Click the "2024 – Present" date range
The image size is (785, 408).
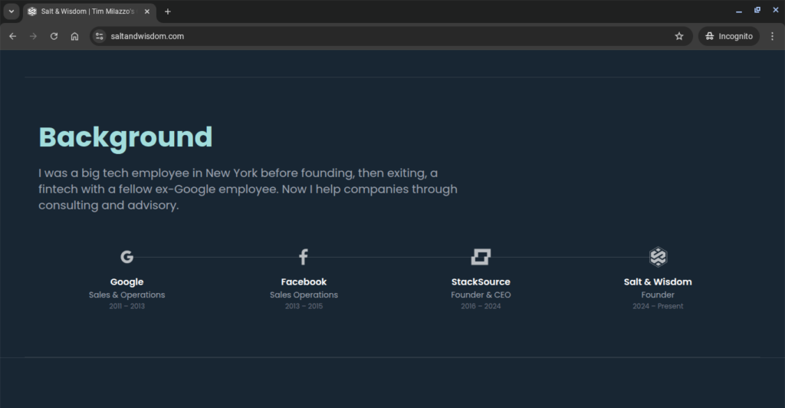coord(658,306)
